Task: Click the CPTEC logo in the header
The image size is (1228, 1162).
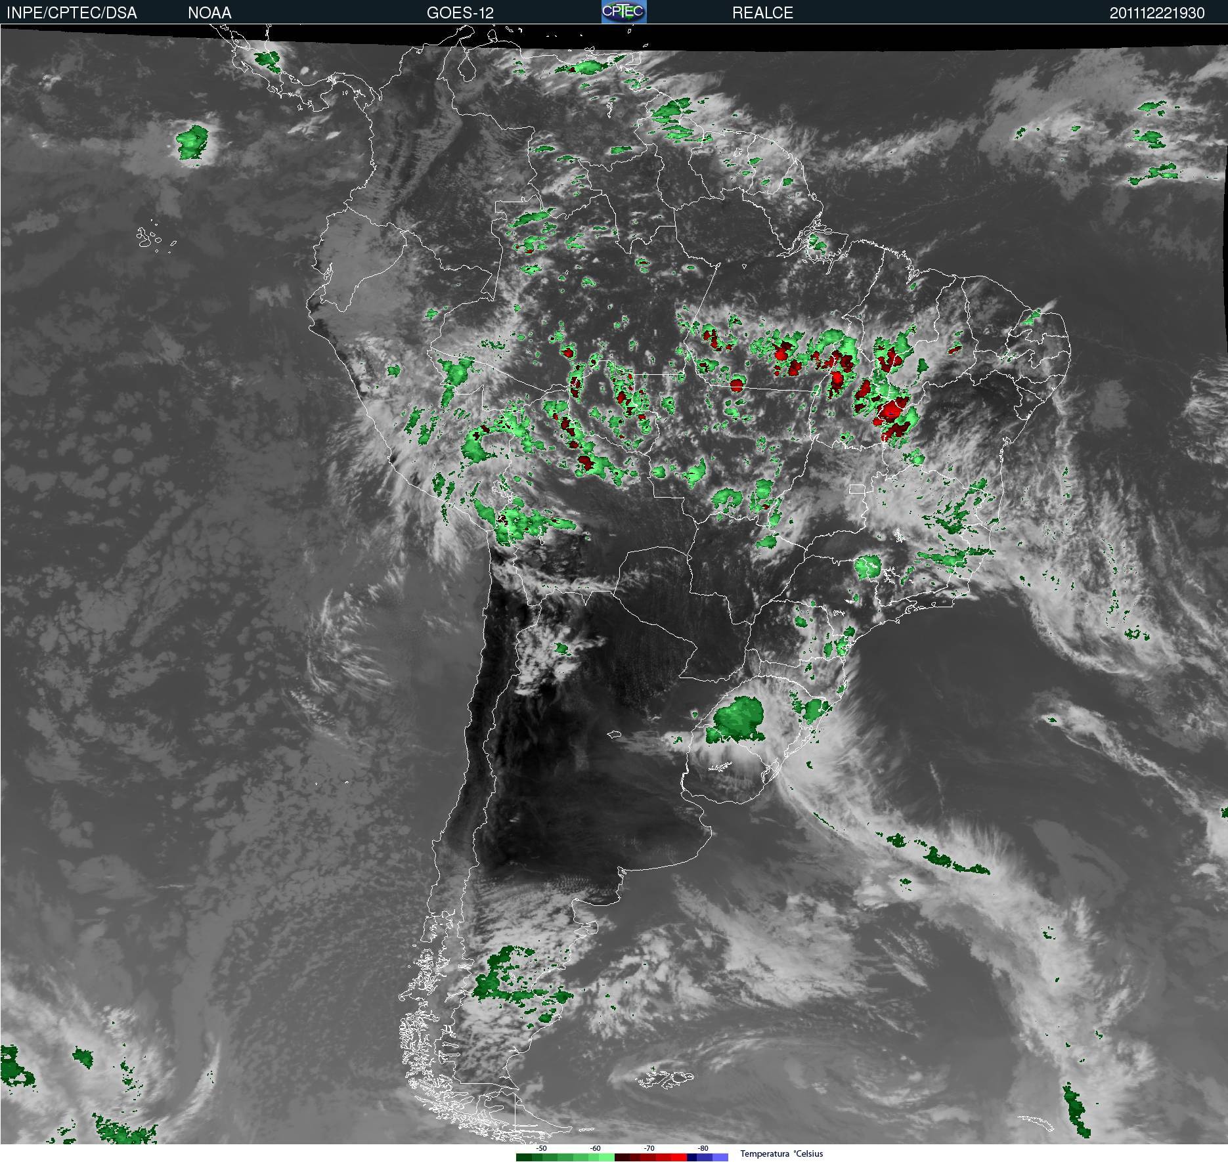Action: tap(624, 12)
